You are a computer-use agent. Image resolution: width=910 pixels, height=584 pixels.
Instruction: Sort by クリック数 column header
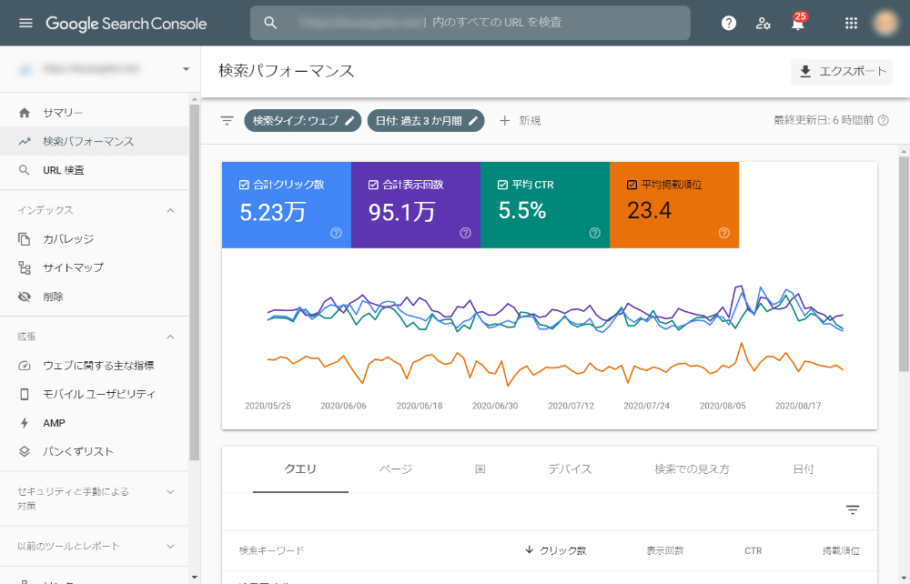555,550
